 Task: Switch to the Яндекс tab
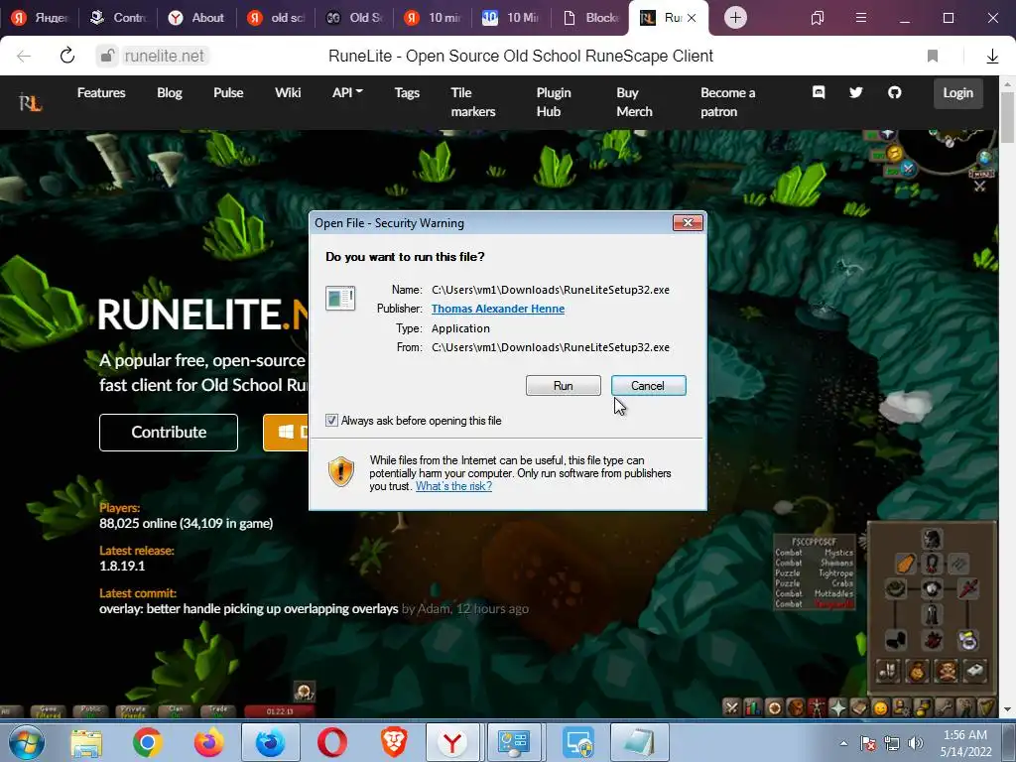[x=39, y=18]
